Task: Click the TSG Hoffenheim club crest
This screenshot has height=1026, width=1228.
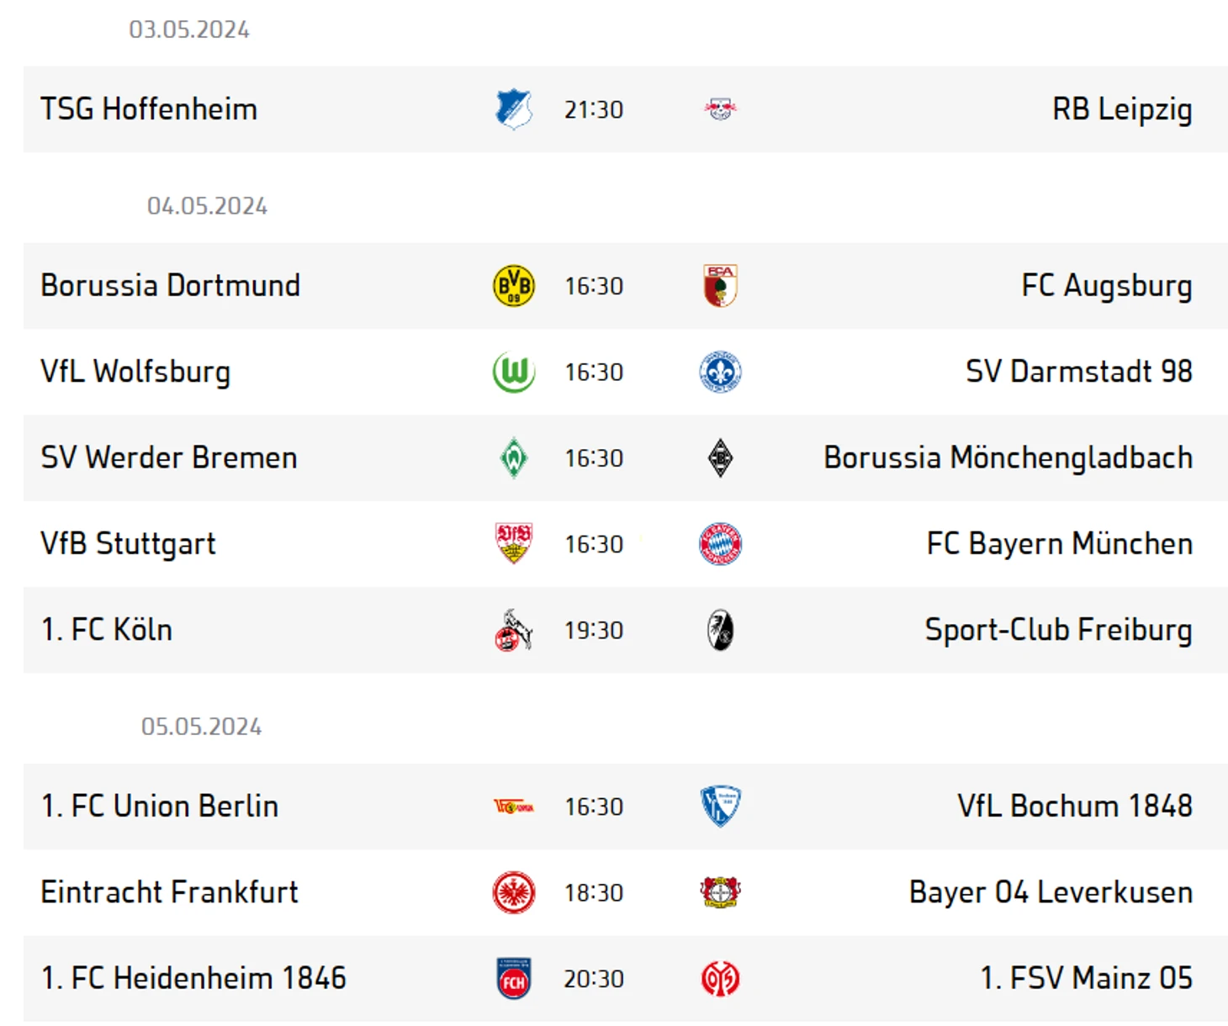Action: point(514,109)
